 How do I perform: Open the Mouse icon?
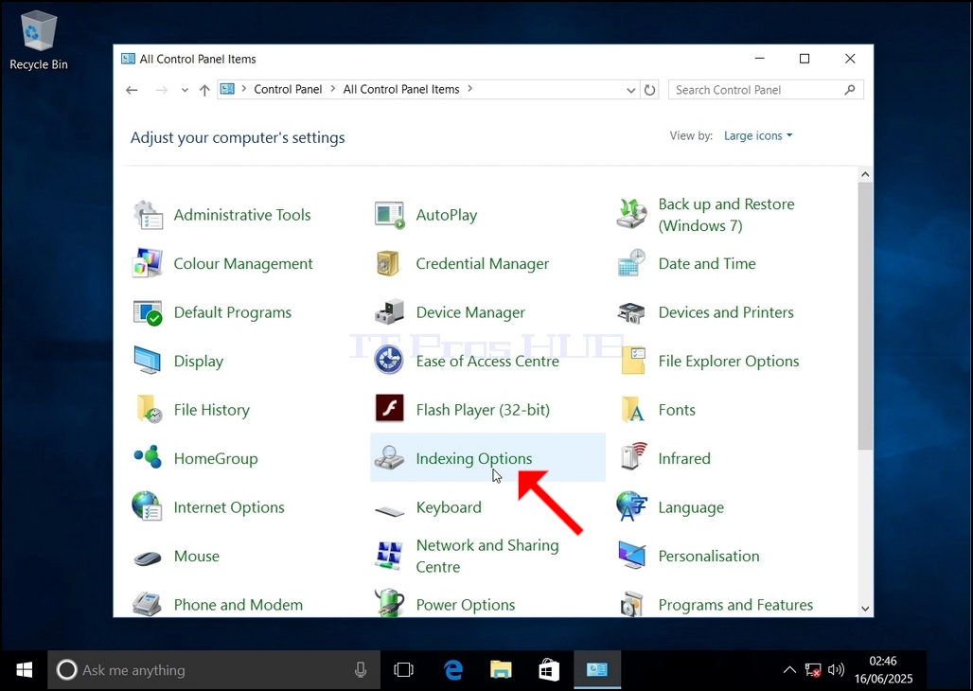point(148,558)
